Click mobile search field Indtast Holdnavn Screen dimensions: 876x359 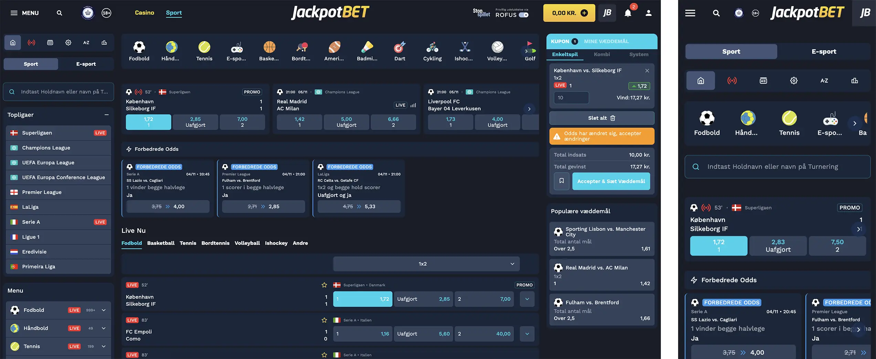[778, 167]
